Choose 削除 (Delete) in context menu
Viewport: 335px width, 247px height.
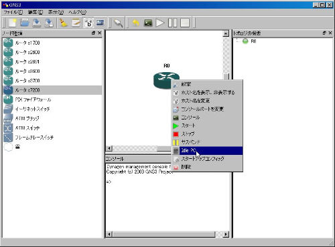[207, 167]
